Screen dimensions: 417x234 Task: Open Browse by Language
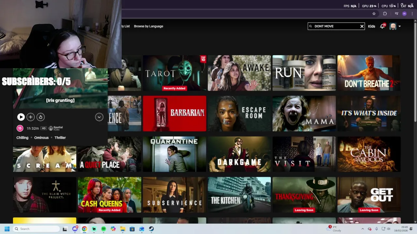149,26
